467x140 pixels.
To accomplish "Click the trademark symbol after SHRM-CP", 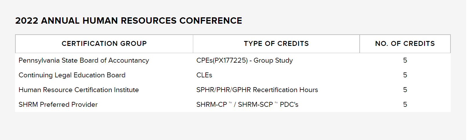I will (230, 103).
